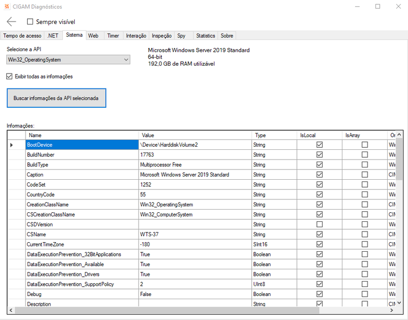Select the UInt8 type cell
The image size is (408, 320).
[x=274, y=284]
